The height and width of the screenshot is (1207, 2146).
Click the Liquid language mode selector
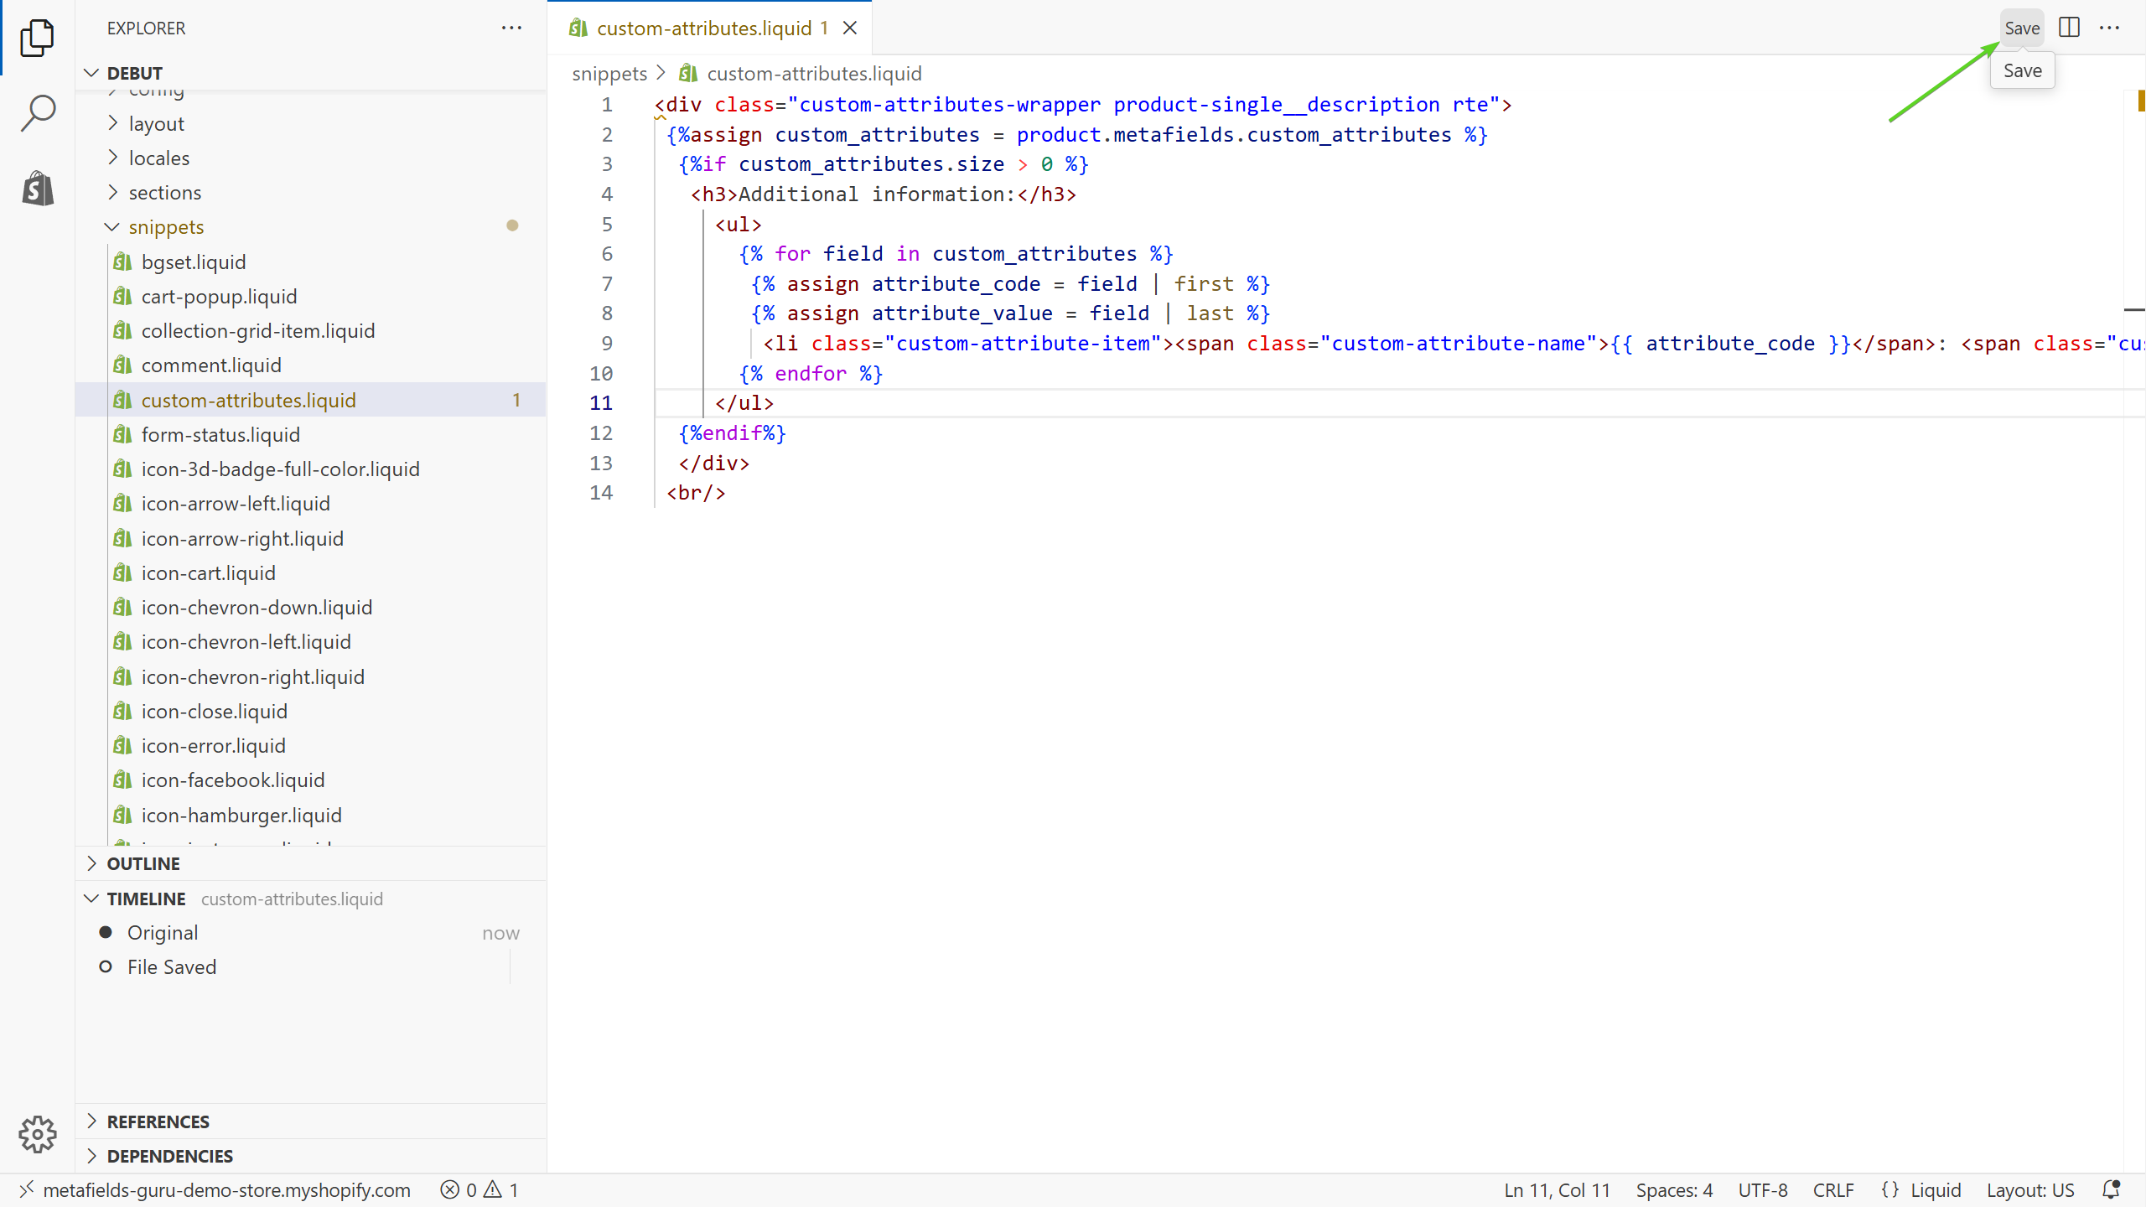click(x=1935, y=1189)
